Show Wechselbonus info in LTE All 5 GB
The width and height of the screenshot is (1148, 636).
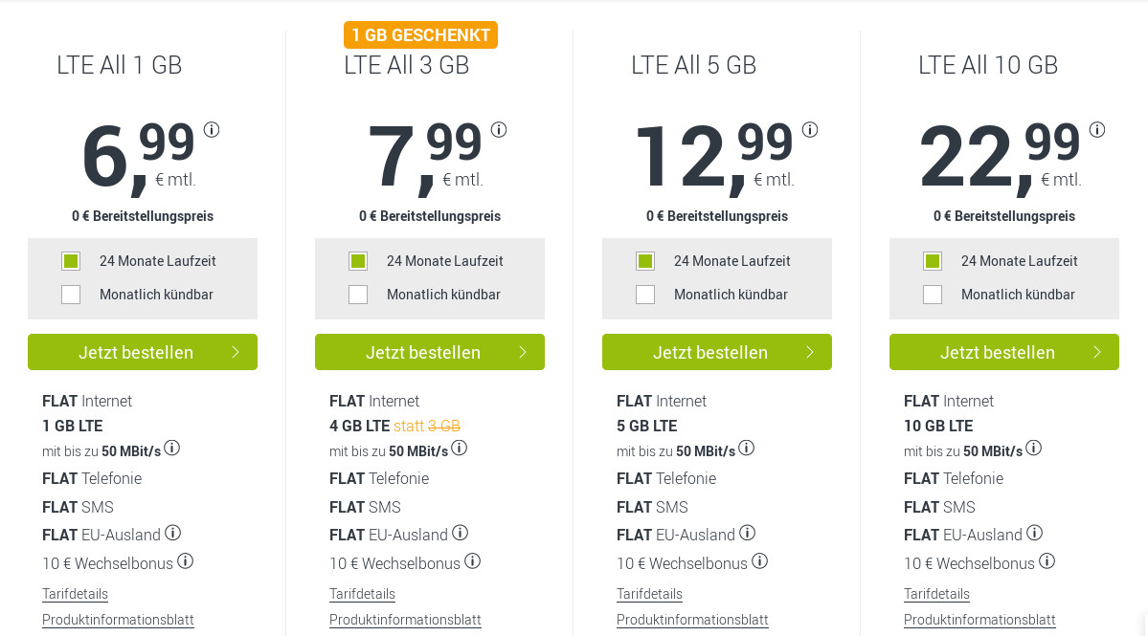[x=760, y=561]
